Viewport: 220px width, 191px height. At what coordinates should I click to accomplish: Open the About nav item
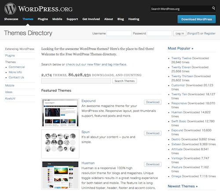(109, 19)
